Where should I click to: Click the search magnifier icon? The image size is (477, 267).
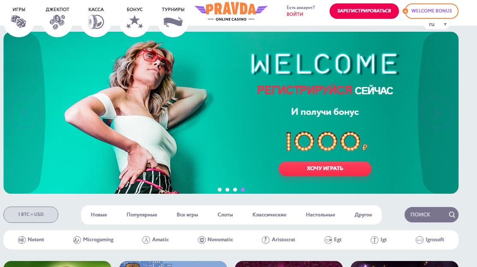click(452, 215)
